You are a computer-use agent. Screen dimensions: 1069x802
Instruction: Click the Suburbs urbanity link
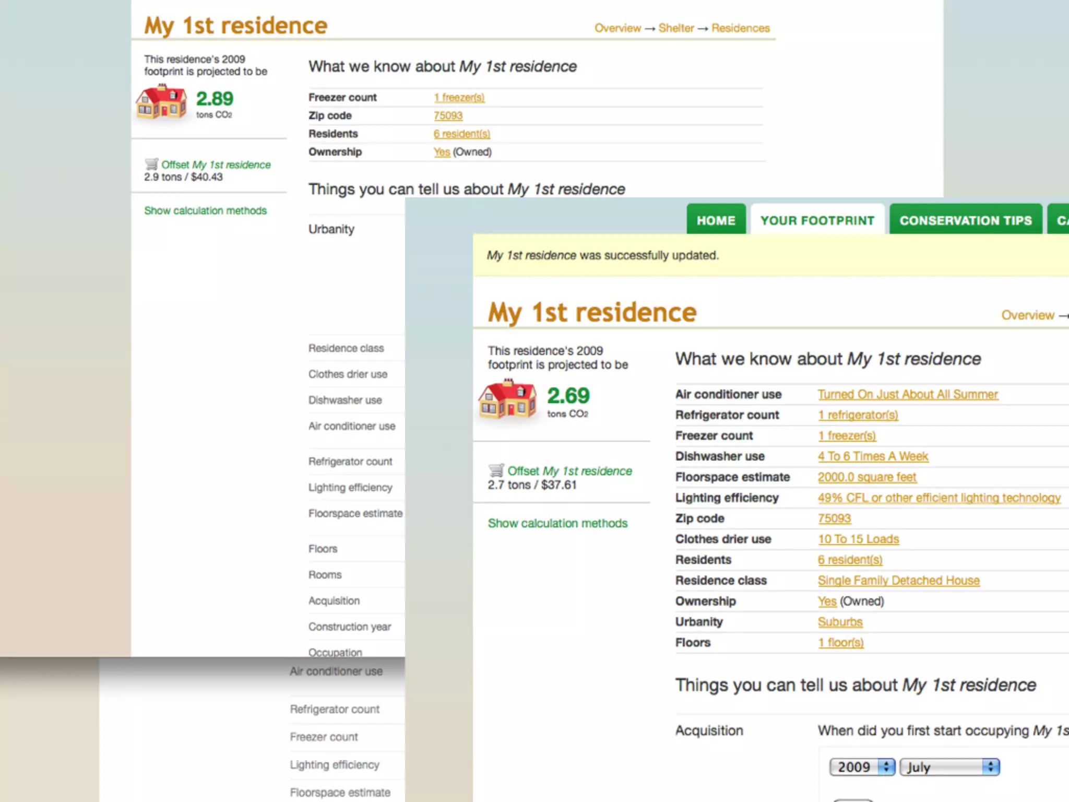(840, 622)
